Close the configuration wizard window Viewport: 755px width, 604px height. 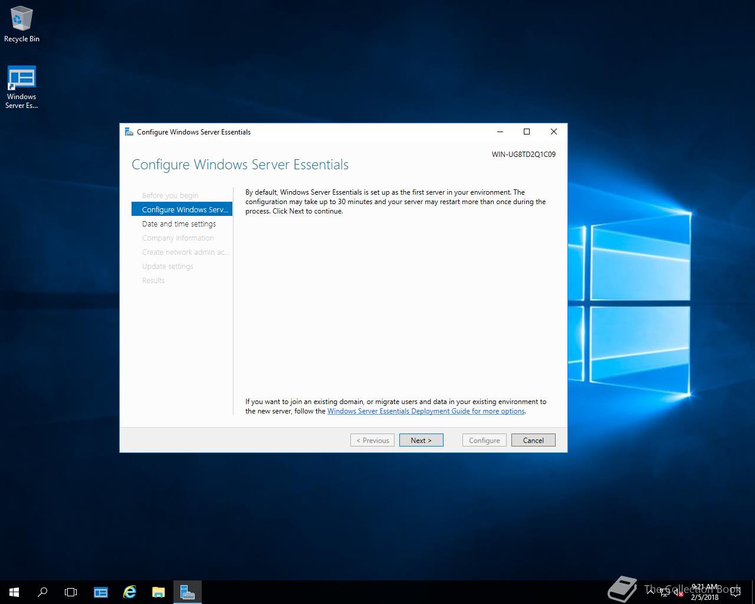(553, 132)
